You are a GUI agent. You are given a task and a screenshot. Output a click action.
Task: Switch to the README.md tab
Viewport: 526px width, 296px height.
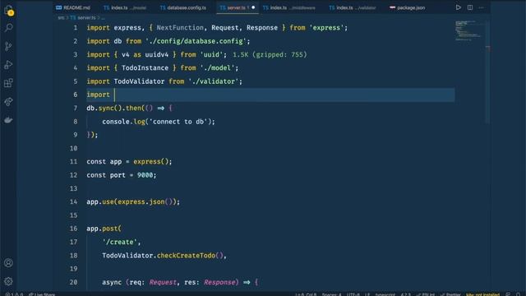(x=73, y=7)
